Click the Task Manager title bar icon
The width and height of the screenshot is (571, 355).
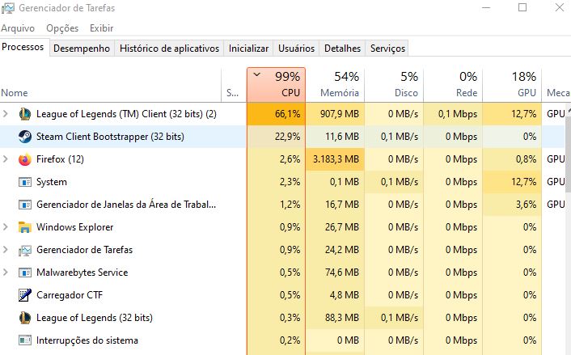pos(8,8)
